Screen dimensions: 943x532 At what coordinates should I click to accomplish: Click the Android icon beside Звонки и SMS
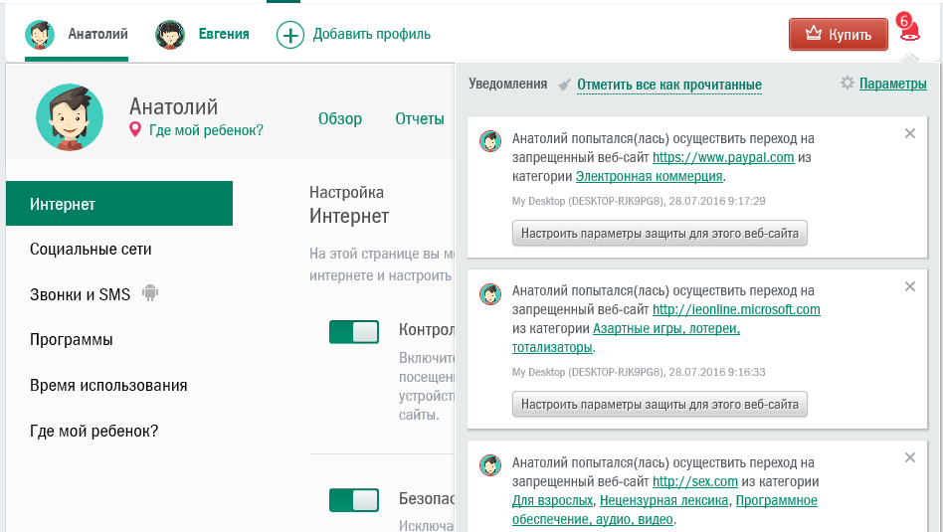coord(150,292)
